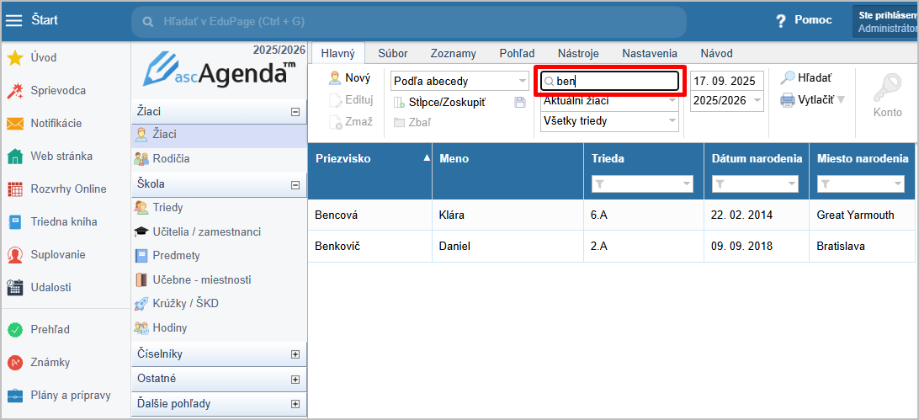
Task: Open Web stránka house icon
Action: pyautogui.click(x=14, y=157)
